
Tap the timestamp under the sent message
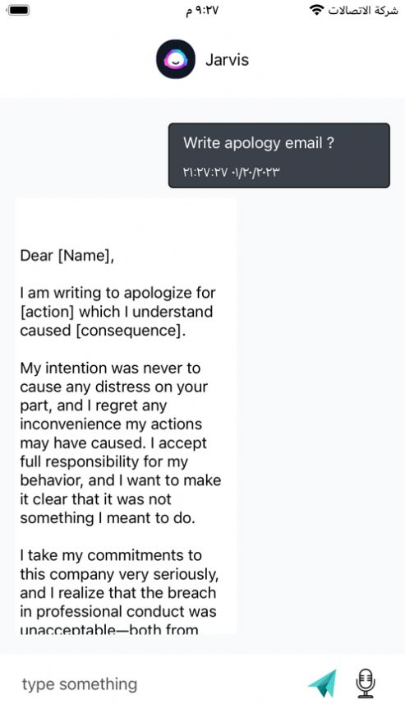[232, 173]
